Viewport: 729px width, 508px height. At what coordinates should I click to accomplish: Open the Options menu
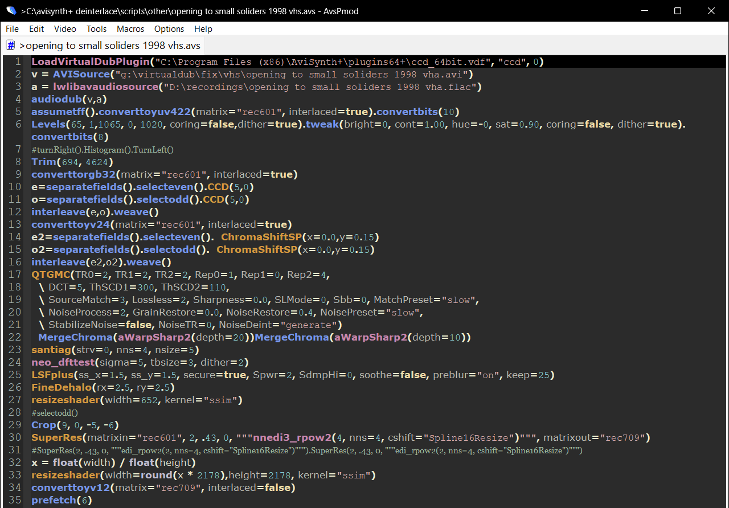[x=169, y=28]
